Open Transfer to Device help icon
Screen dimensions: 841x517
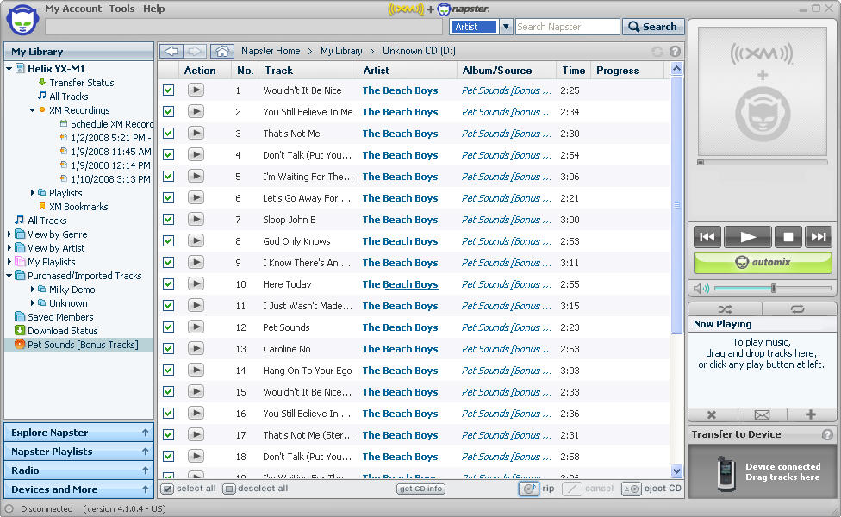click(827, 434)
